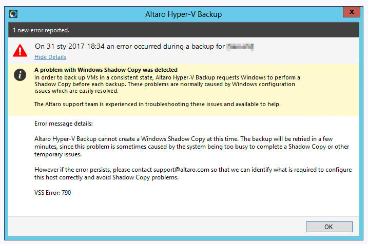368x244 pixels.
Task: Click 'issues which are easily resolved.' line
Action: coord(76,91)
